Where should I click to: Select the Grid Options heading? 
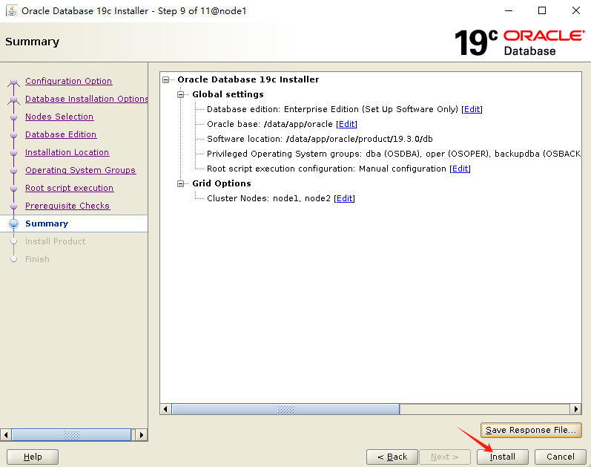[x=222, y=183]
